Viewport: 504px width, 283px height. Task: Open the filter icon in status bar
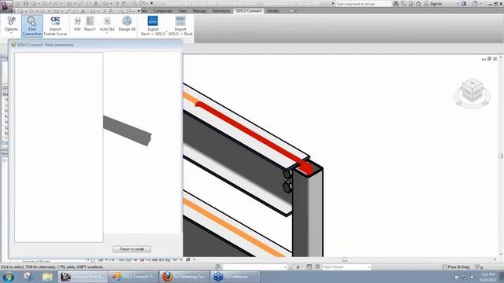coord(477,267)
